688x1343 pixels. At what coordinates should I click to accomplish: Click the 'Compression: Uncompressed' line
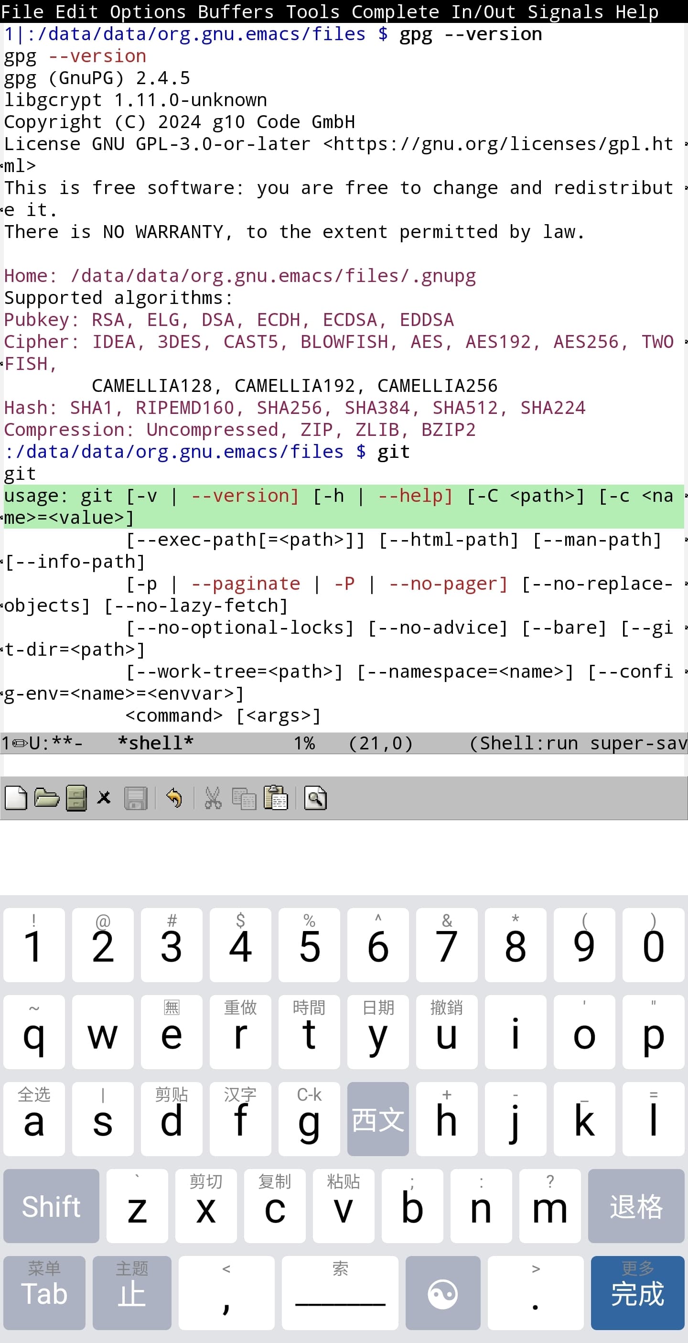point(240,430)
